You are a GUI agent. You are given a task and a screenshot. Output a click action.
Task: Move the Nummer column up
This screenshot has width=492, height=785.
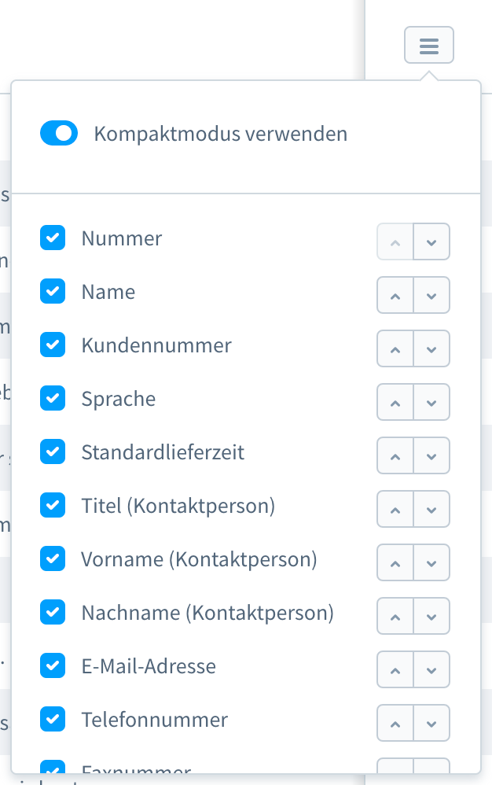[395, 241]
